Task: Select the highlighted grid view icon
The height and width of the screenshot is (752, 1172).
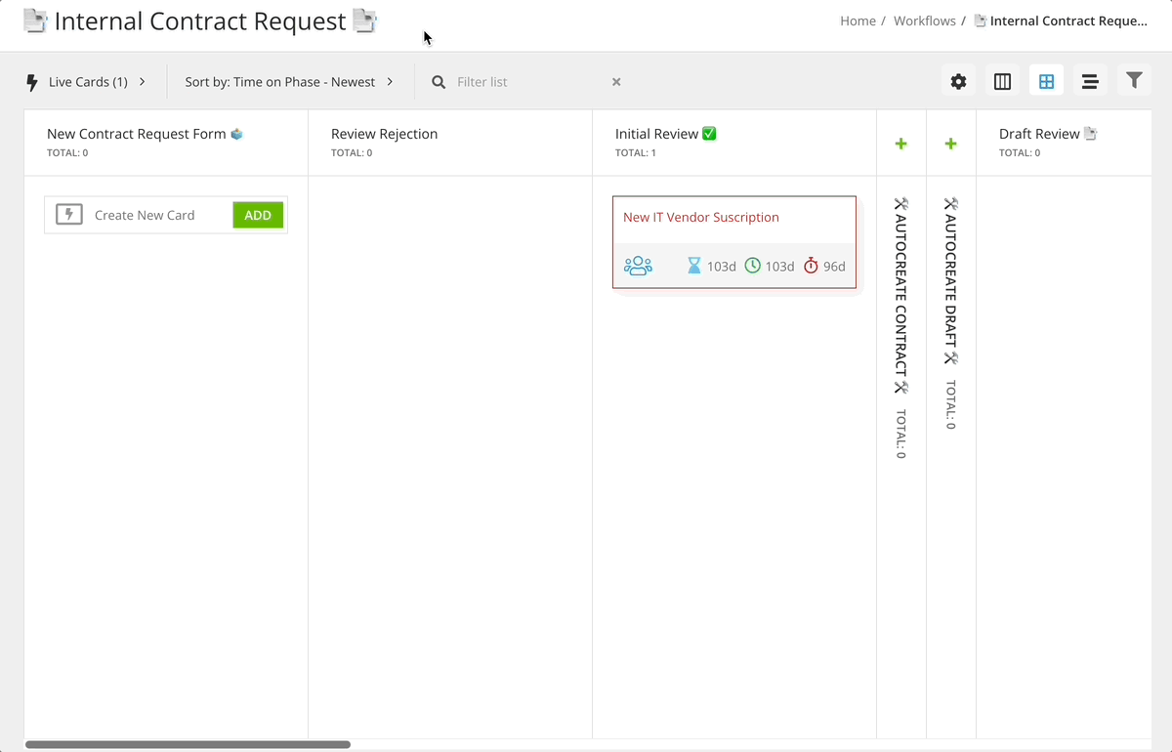Action: tap(1046, 80)
